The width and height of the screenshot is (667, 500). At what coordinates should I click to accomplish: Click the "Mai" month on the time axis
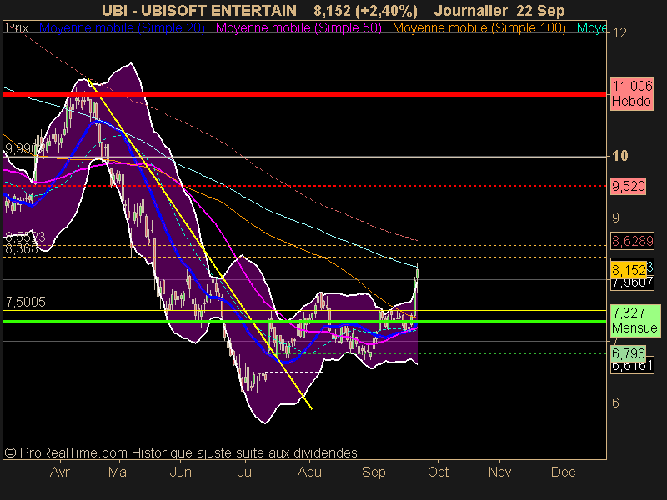point(118,472)
